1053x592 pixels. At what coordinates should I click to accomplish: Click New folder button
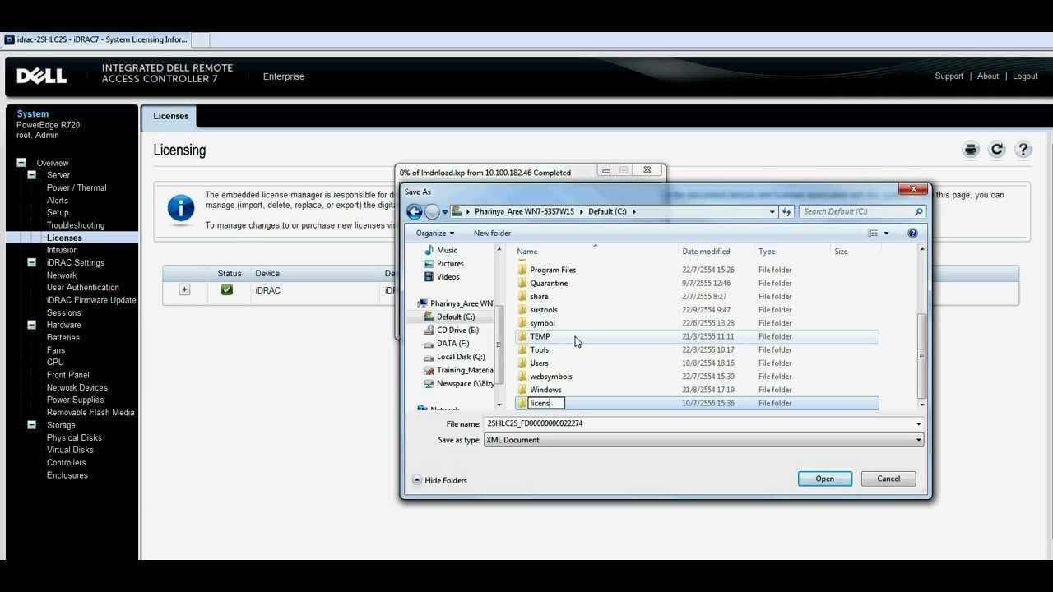tap(492, 234)
